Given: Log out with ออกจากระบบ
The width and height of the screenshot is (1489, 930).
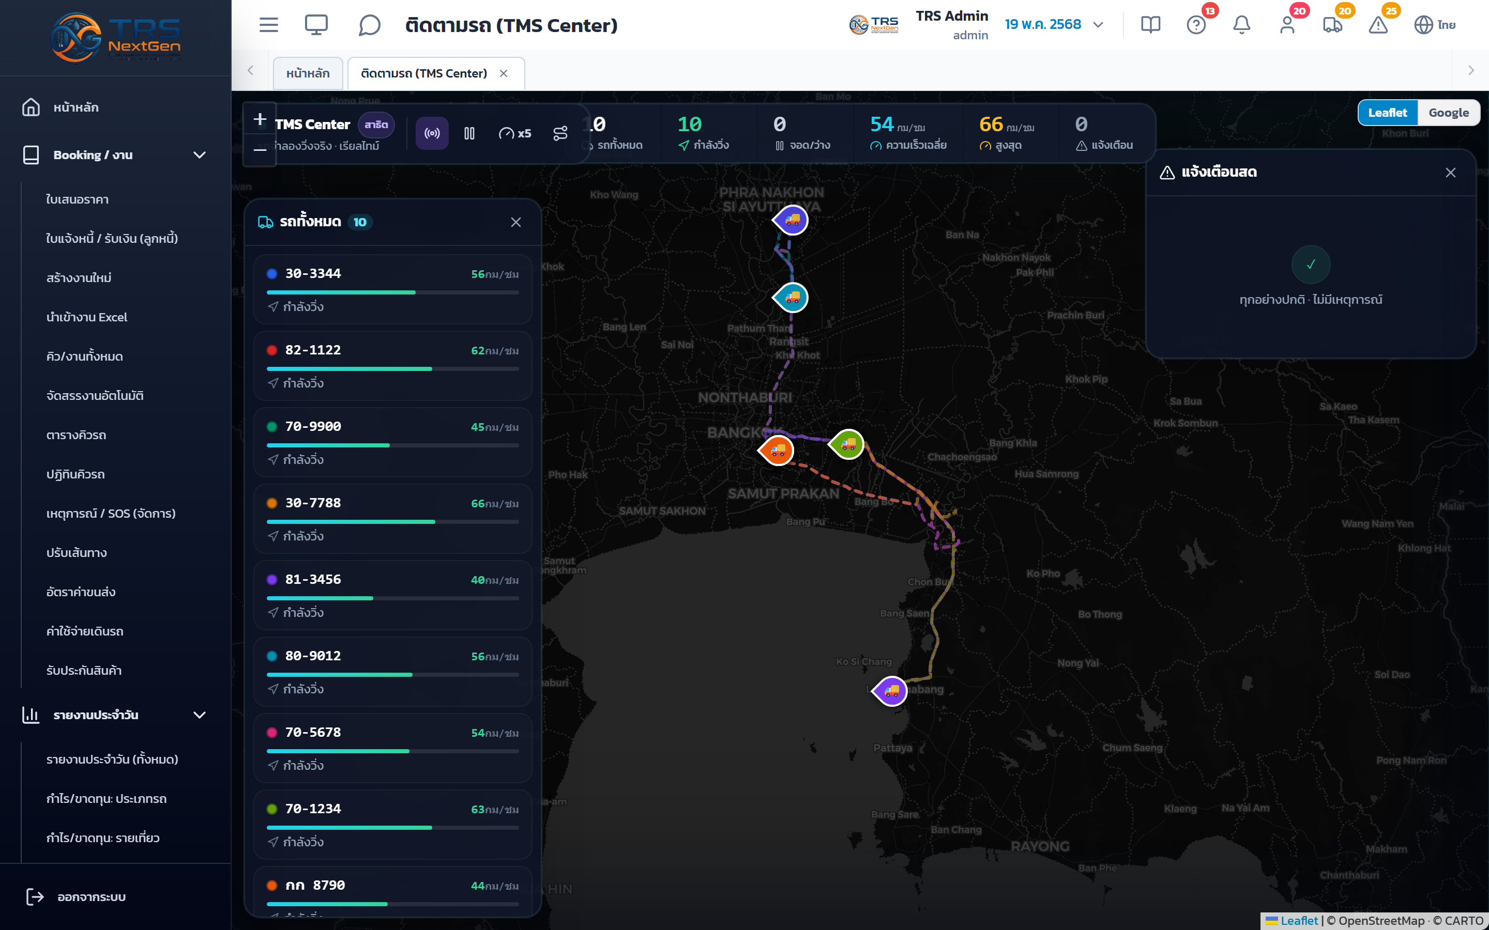Looking at the screenshot, I should 77,897.
